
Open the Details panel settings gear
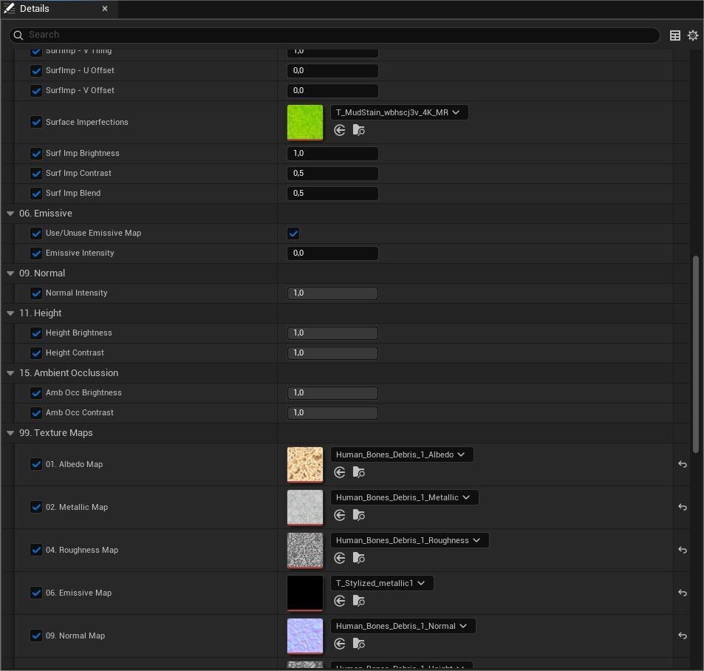pos(693,35)
